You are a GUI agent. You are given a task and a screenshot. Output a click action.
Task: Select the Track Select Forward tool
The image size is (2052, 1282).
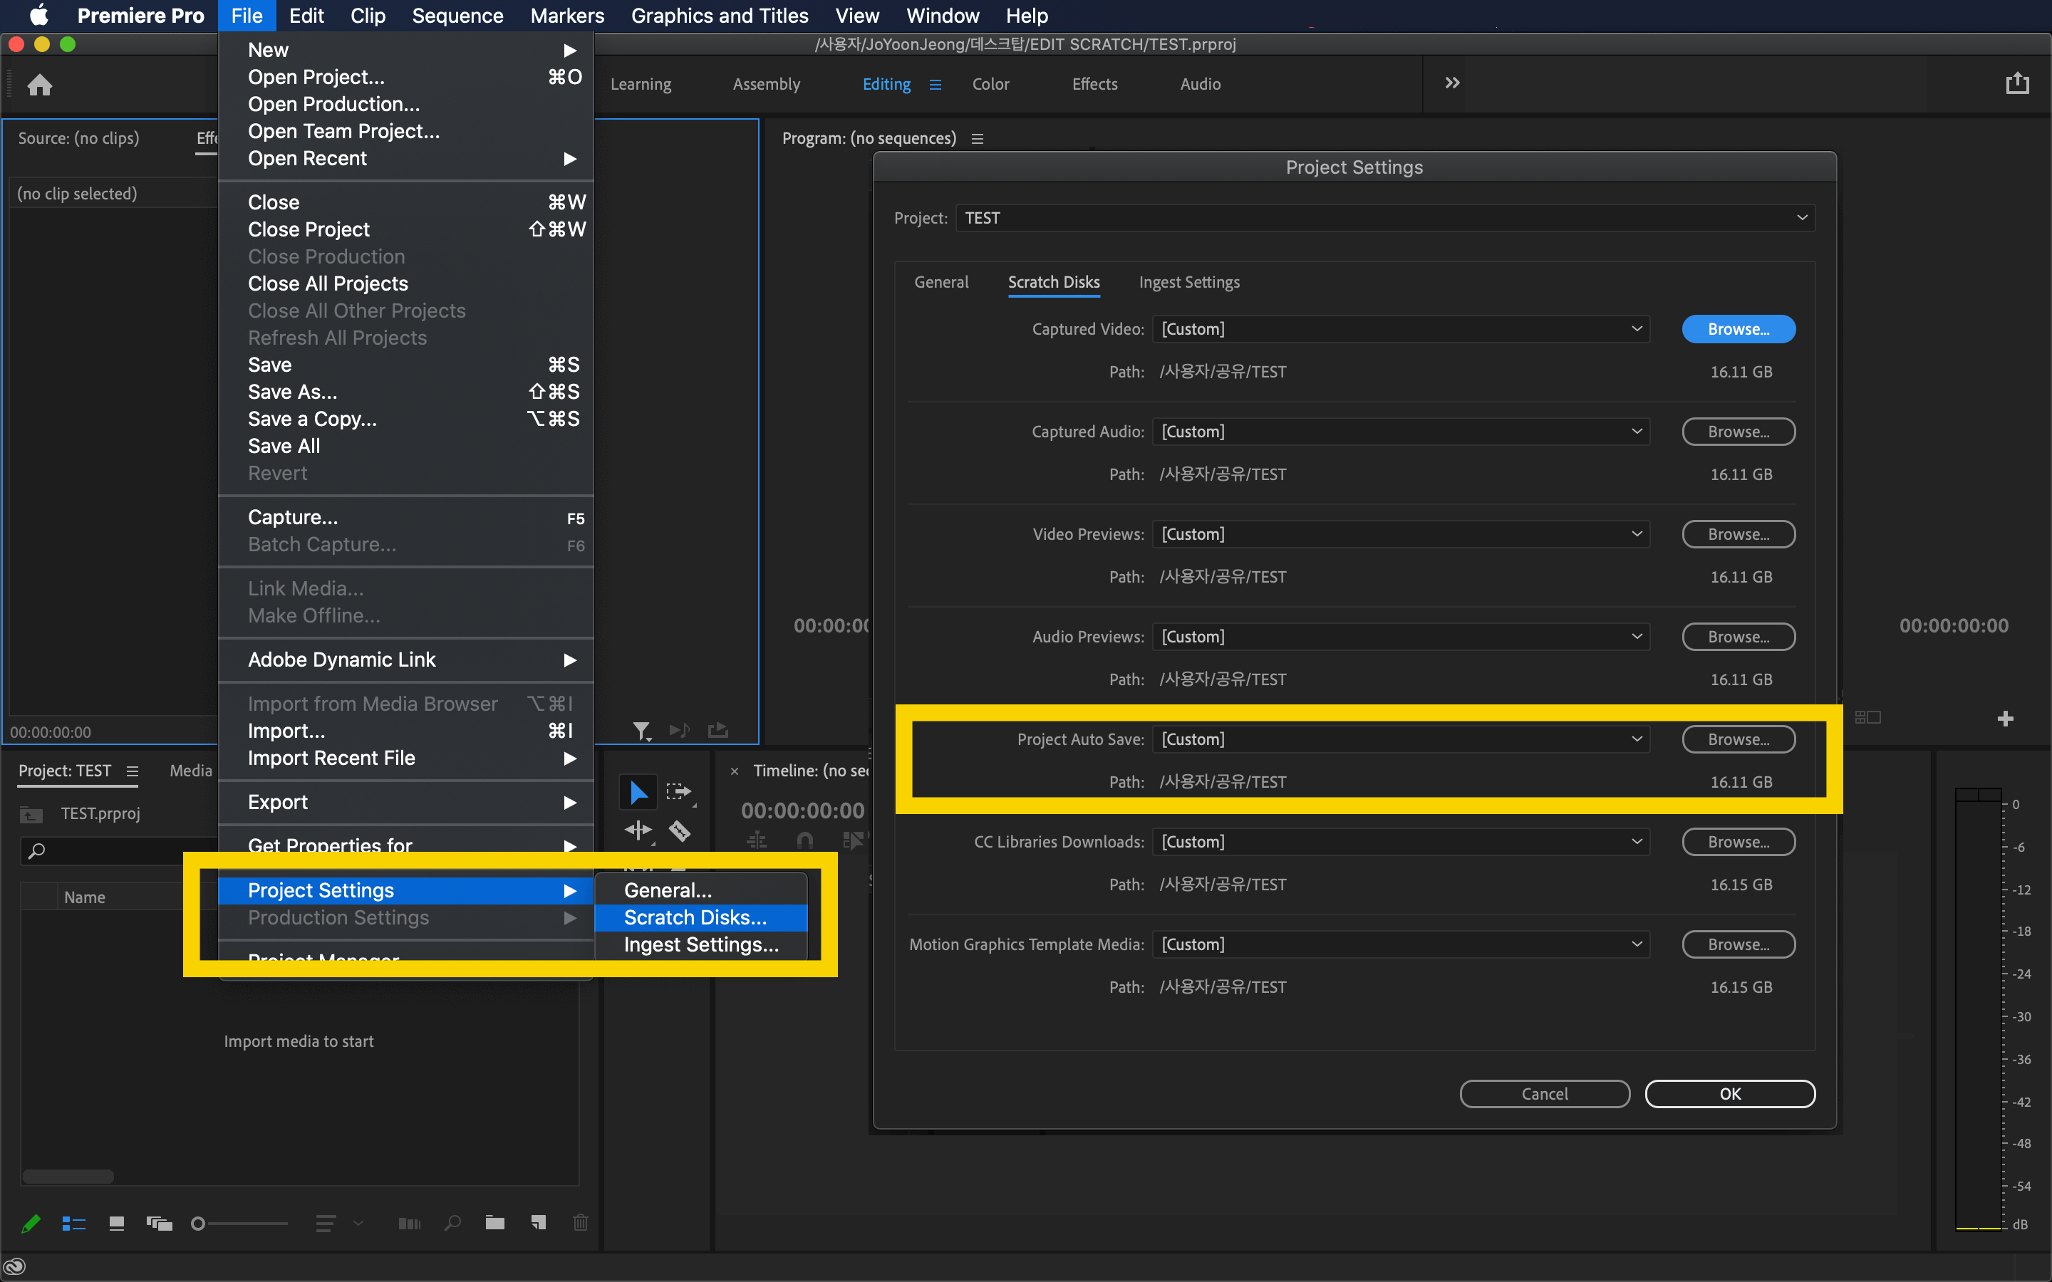(x=678, y=792)
